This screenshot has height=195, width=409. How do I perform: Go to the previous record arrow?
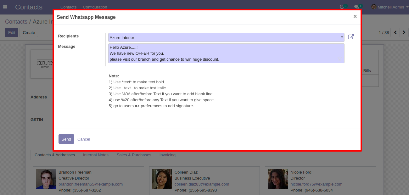pos(395,32)
